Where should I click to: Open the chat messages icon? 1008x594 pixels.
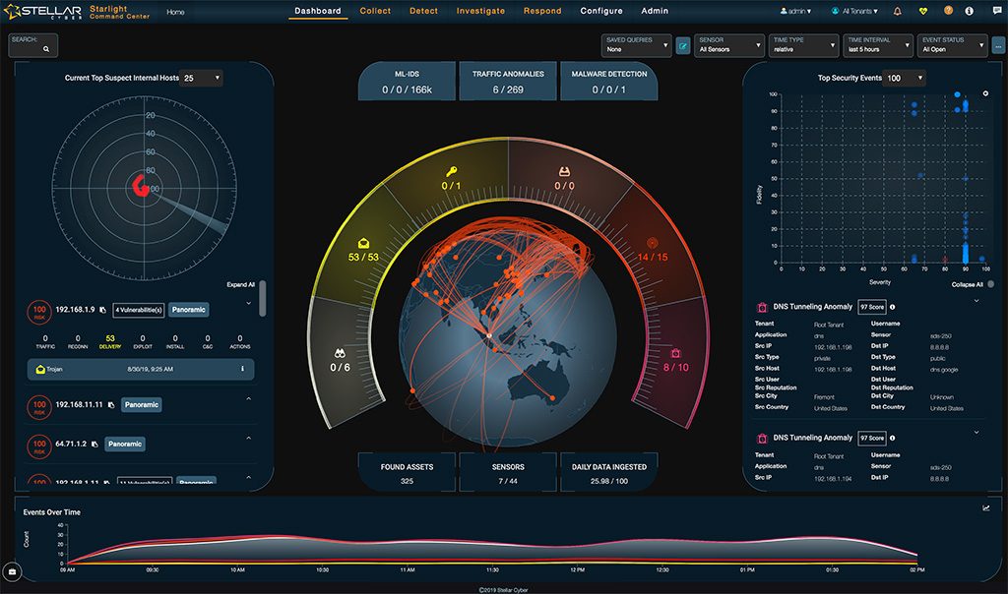click(996, 11)
